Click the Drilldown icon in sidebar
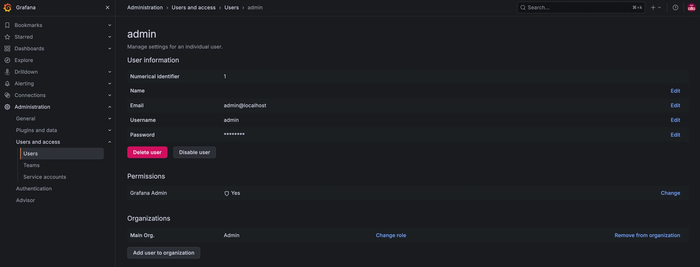Image resolution: width=700 pixels, height=267 pixels. (x=7, y=72)
